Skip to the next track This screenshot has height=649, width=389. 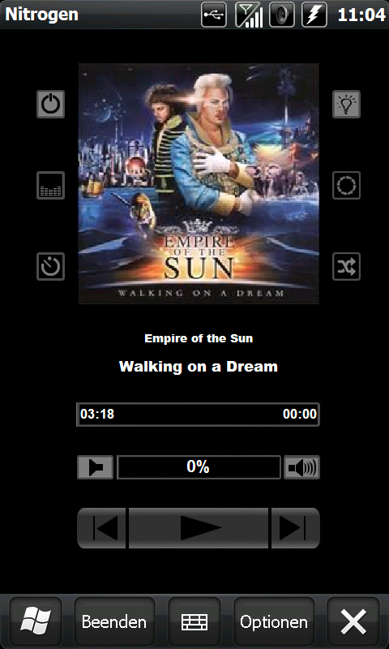click(x=296, y=528)
